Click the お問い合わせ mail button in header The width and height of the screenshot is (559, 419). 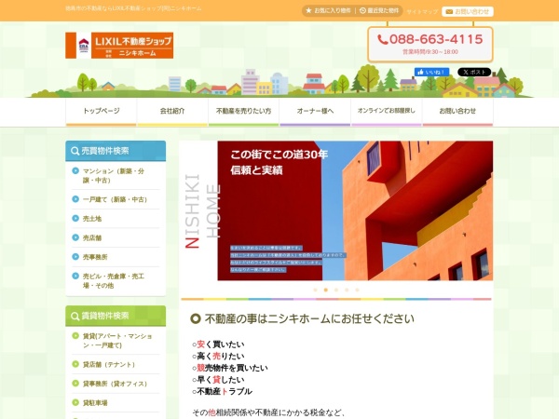pyautogui.click(x=468, y=12)
